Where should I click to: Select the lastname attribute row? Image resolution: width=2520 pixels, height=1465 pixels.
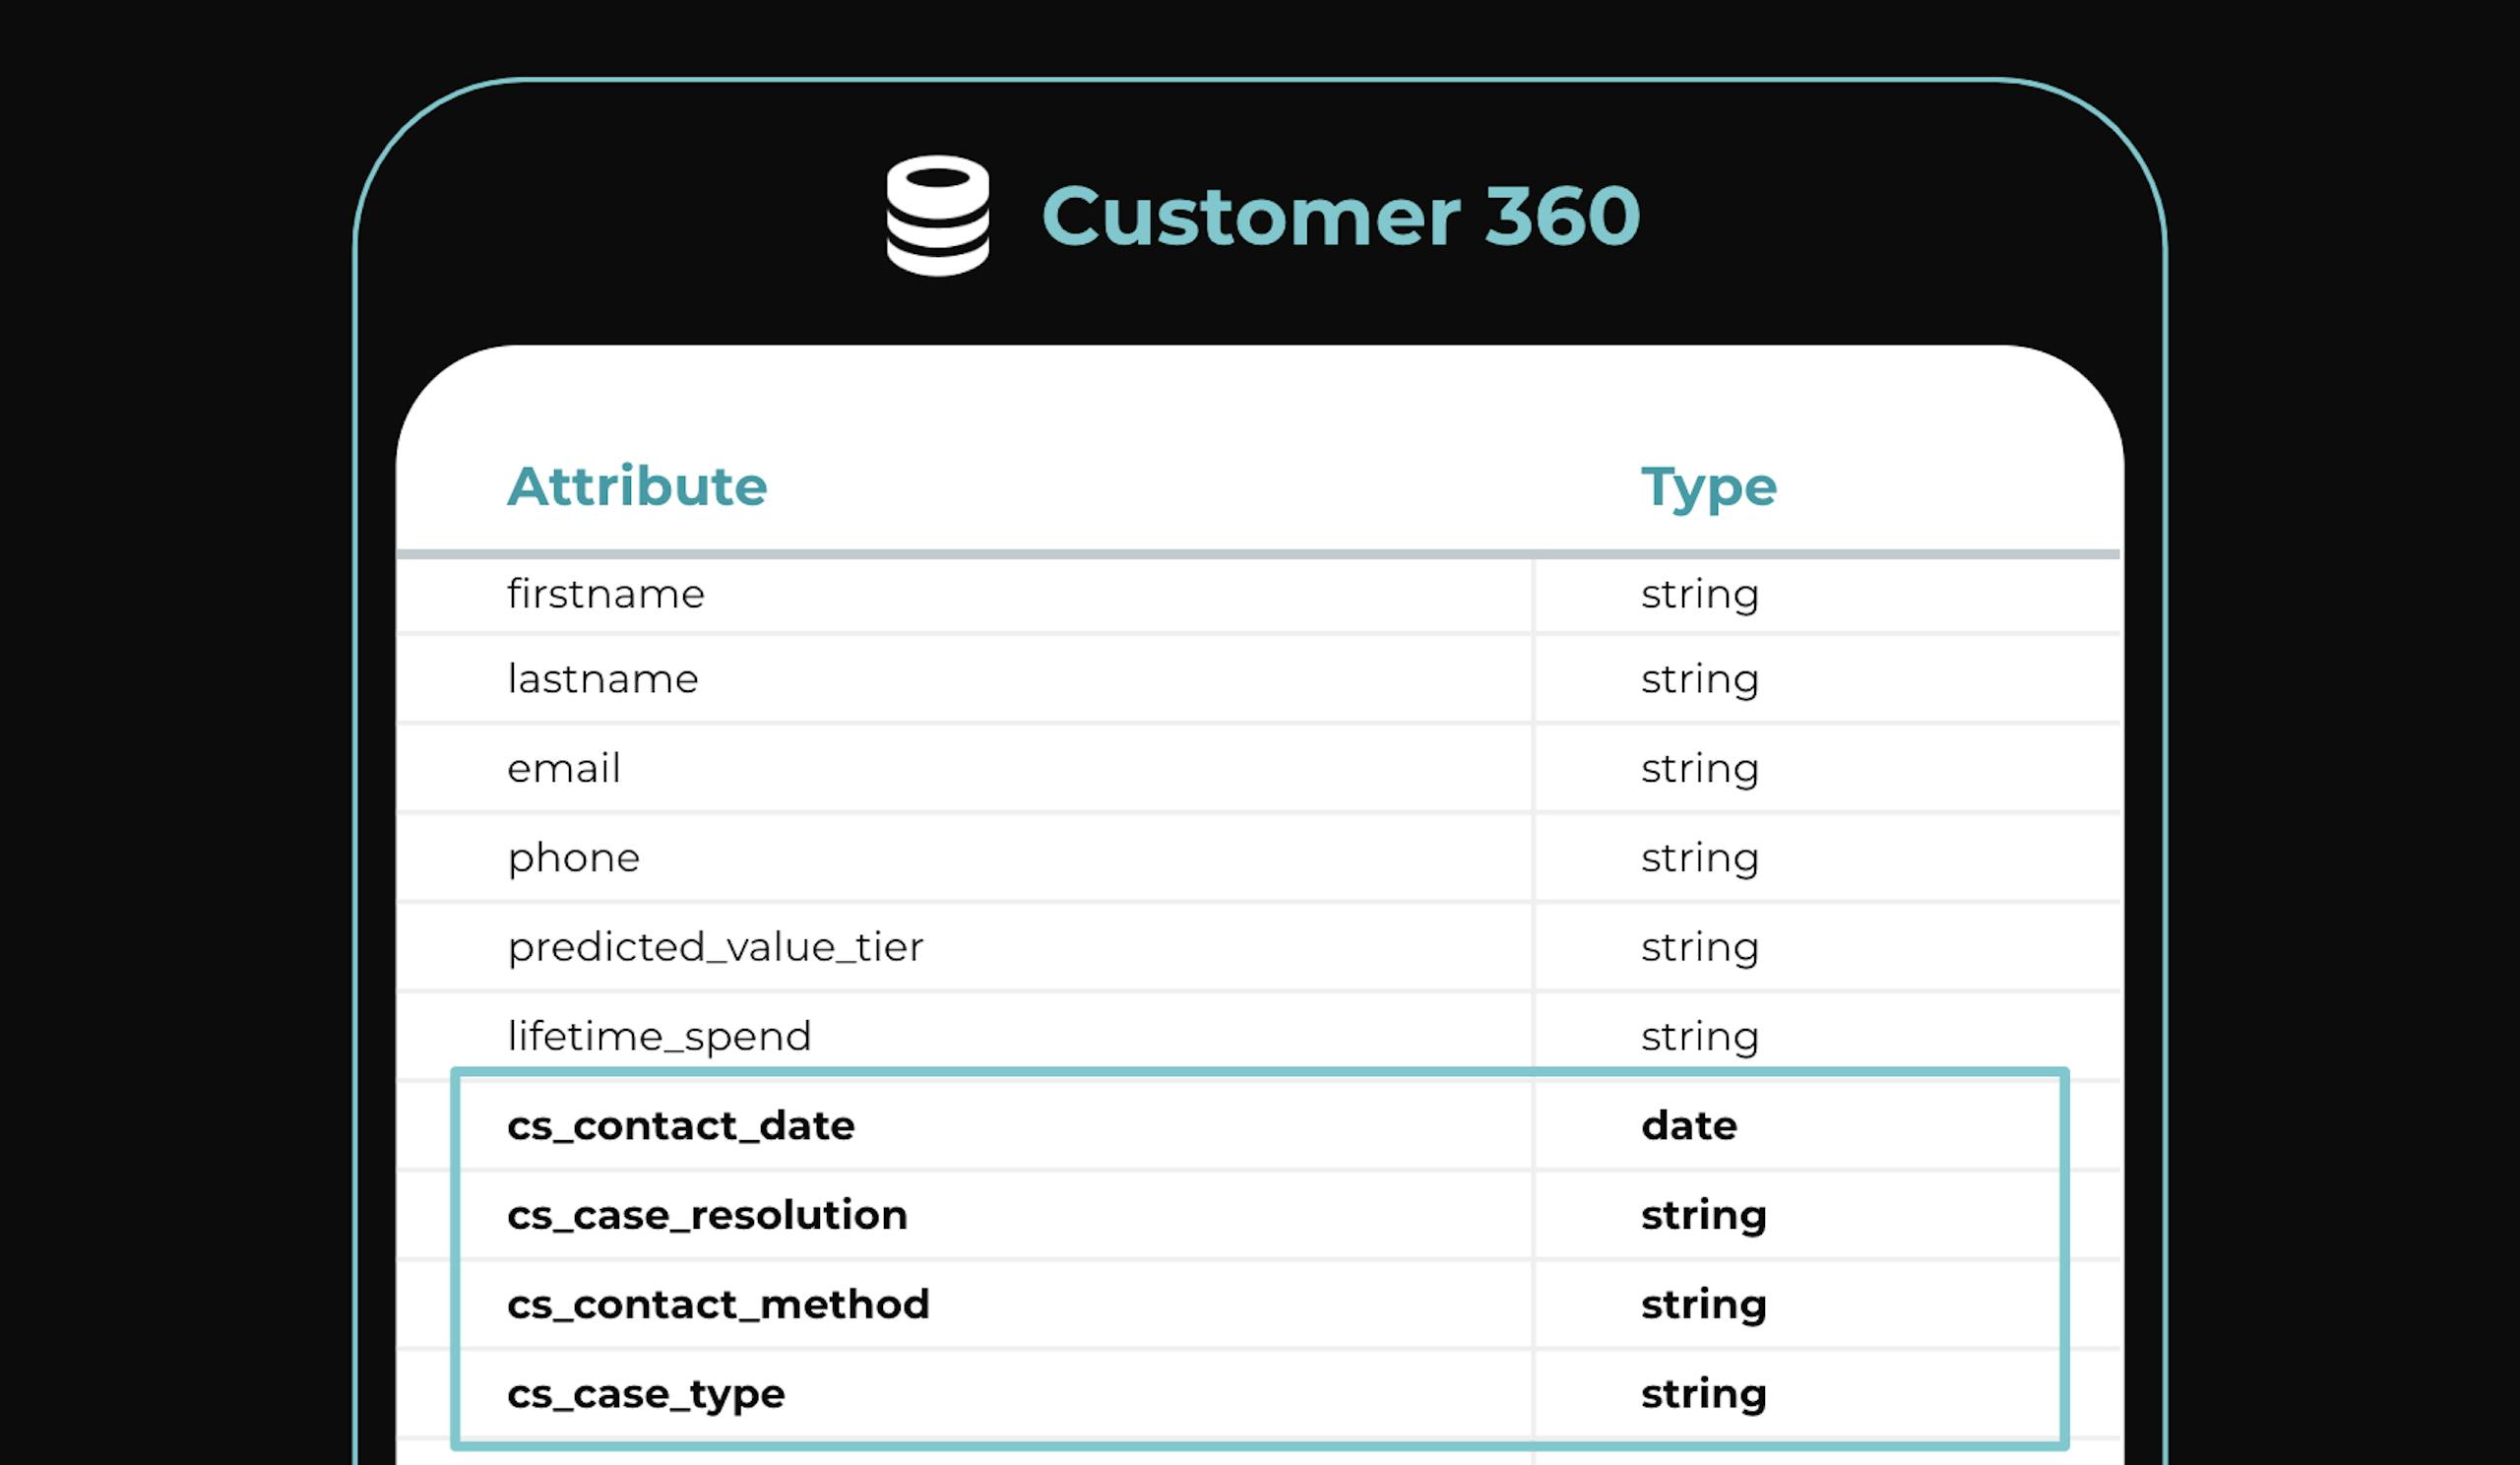(x=603, y=679)
